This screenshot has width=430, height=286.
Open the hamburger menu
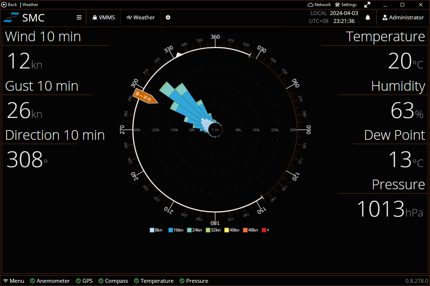(x=79, y=17)
